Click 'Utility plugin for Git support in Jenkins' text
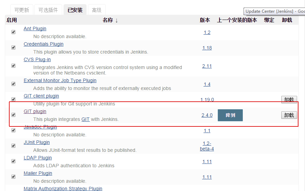 coord(74,104)
